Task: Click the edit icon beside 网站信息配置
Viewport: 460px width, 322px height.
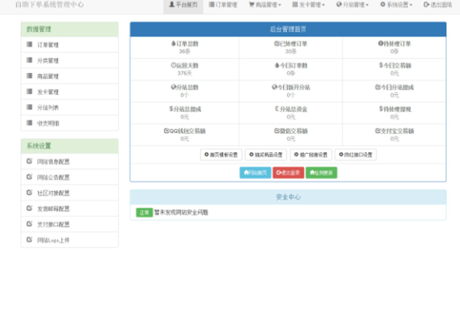Action: [29, 162]
